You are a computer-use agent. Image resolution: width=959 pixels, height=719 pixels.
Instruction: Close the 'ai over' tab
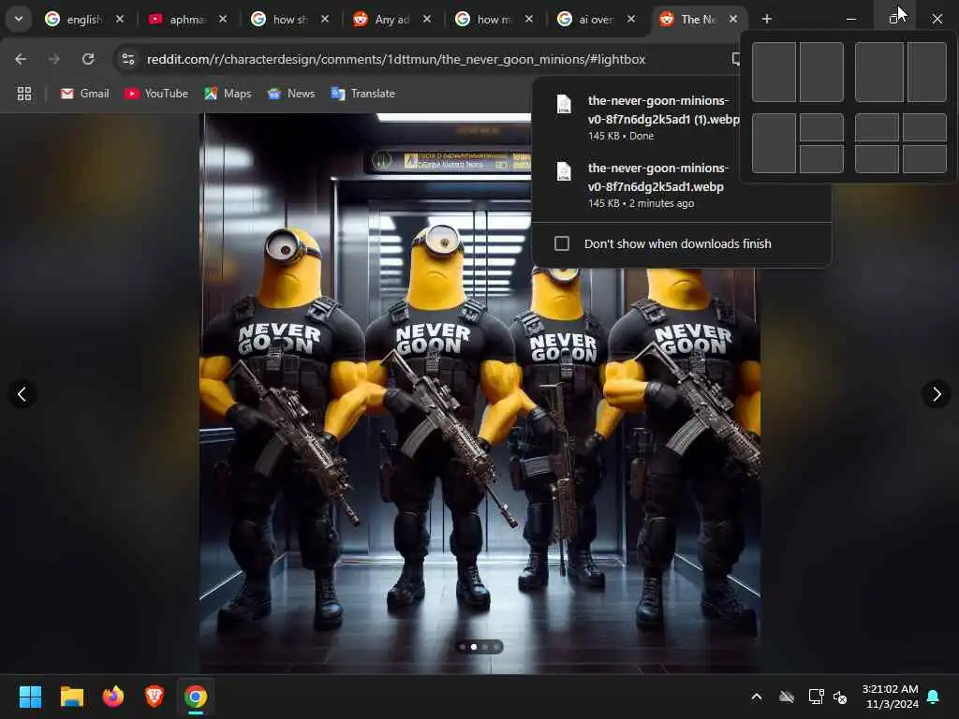click(631, 20)
